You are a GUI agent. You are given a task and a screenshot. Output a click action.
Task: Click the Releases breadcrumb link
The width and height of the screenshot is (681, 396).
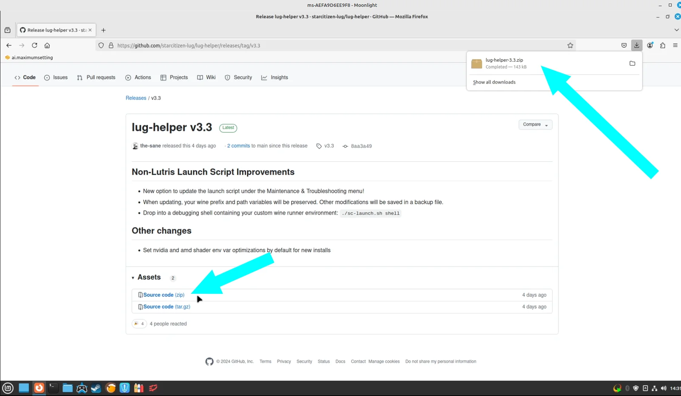(x=136, y=98)
